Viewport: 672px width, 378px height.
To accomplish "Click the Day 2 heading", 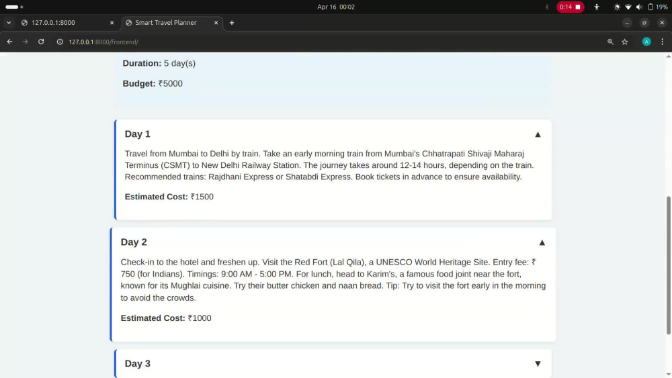I will (134, 242).
